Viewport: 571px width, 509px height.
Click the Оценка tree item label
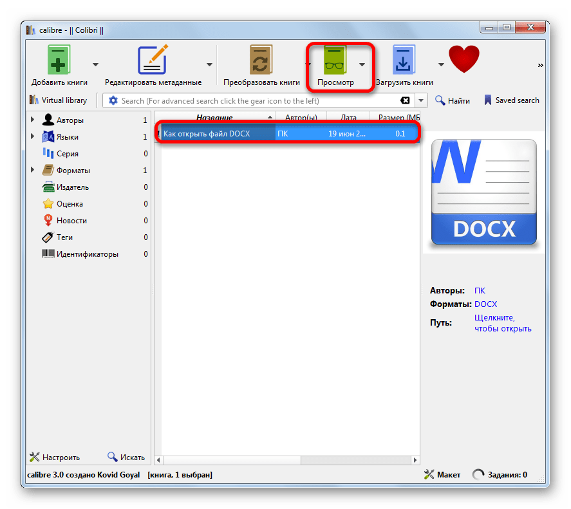[x=70, y=204]
